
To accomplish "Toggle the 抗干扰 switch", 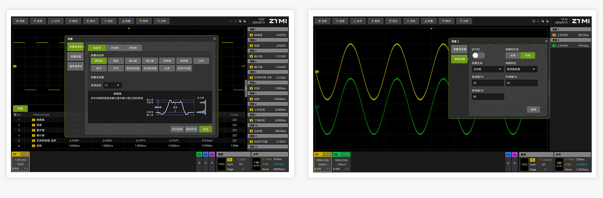I will tap(478, 55).
